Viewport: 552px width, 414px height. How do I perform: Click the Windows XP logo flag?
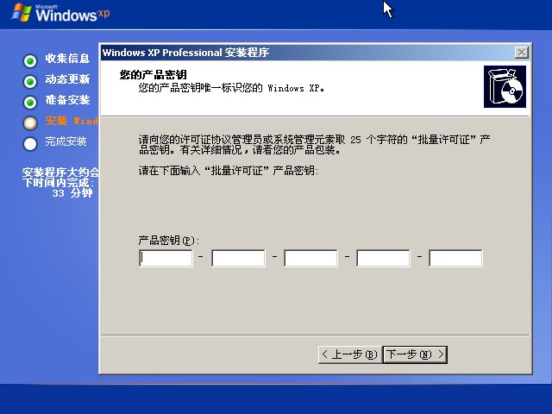tap(22, 13)
